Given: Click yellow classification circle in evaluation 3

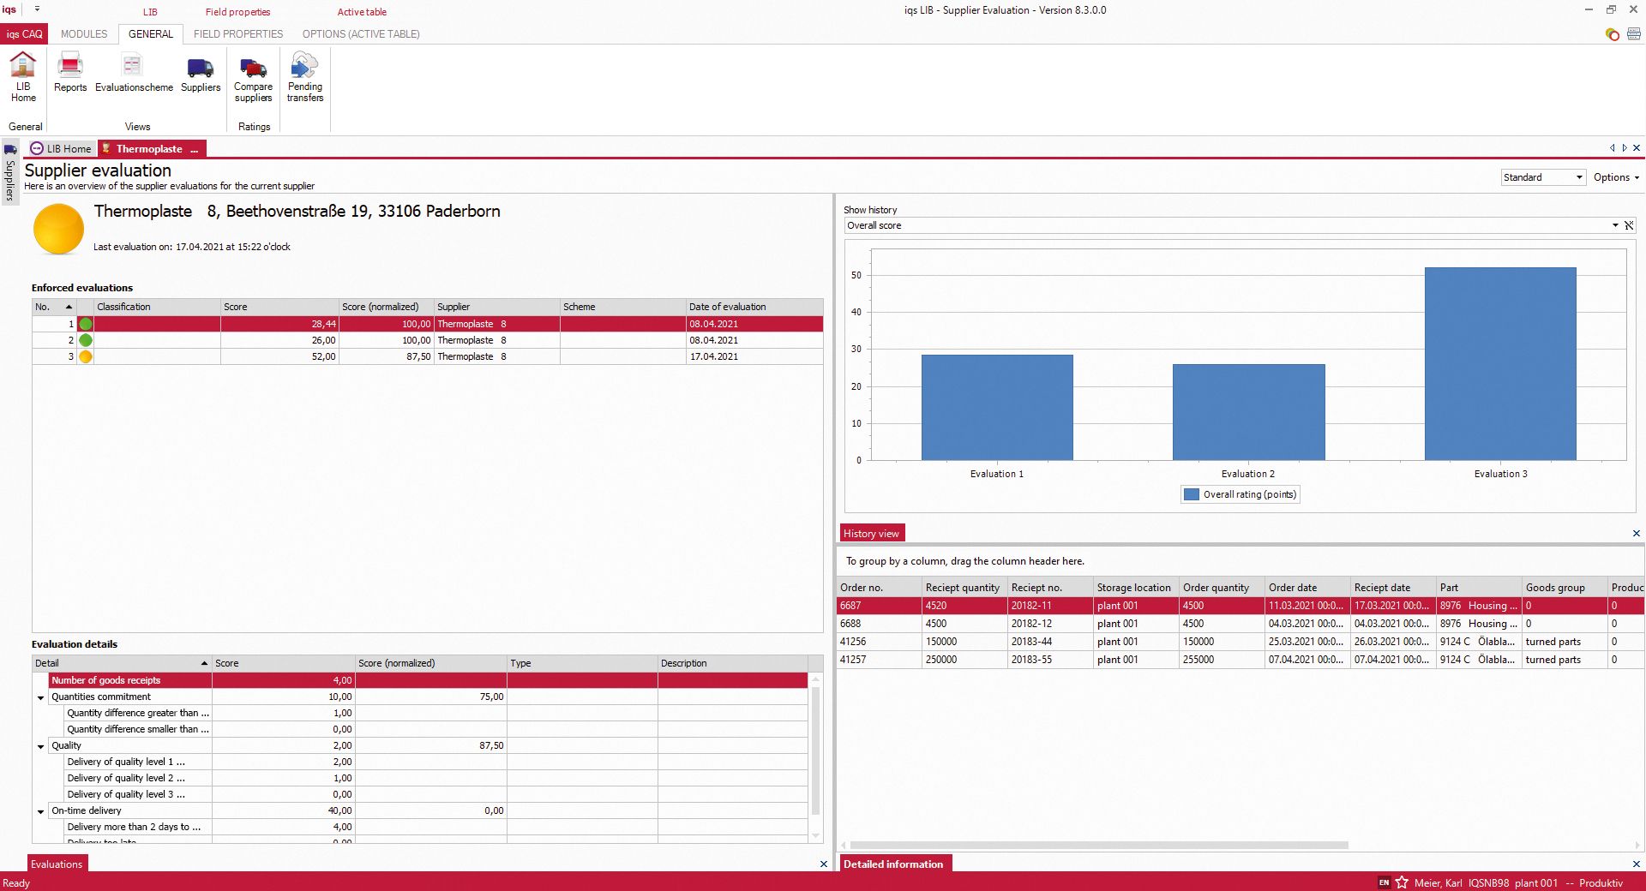Looking at the screenshot, I should pyautogui.click(x=86, y=356).
